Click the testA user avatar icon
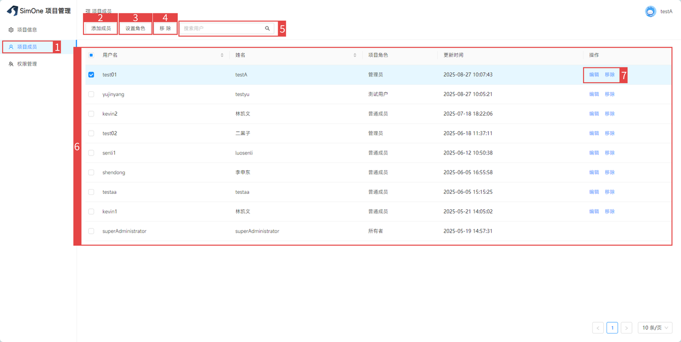The width and height of the screenshot is (681, 342). [x=650, y=11]
